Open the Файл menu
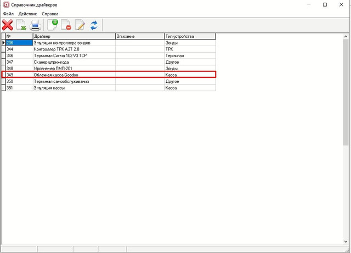 click(8, 14)
